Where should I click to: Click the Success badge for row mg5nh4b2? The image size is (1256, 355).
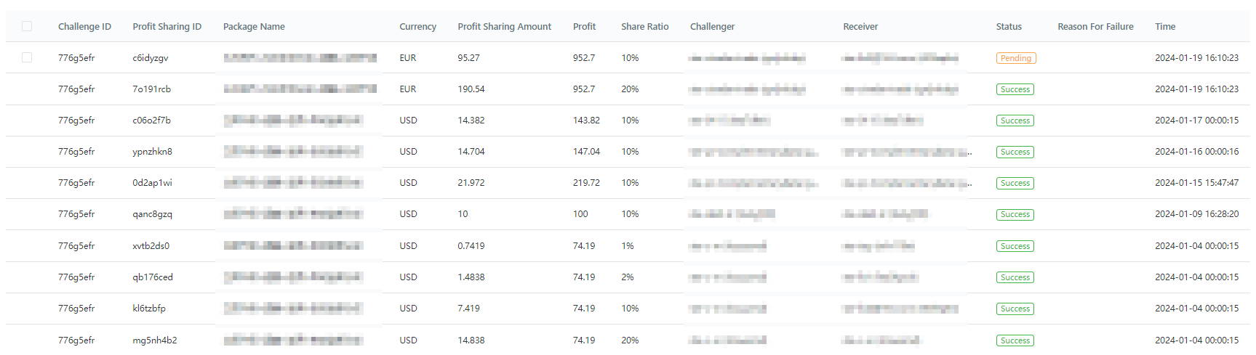pyautogui.click(x=1015, y=340)
